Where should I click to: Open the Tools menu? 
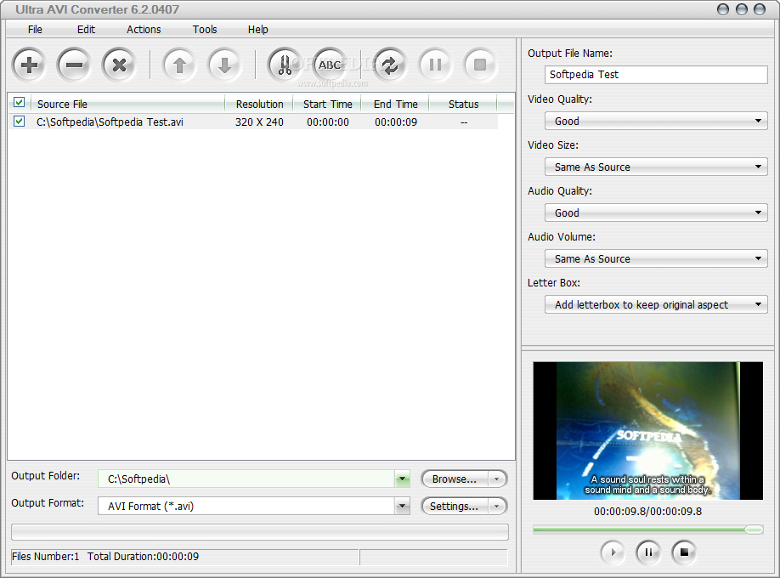click(205, 30)
